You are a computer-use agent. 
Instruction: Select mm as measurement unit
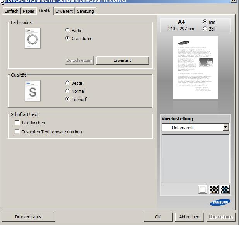coord(205,22)
